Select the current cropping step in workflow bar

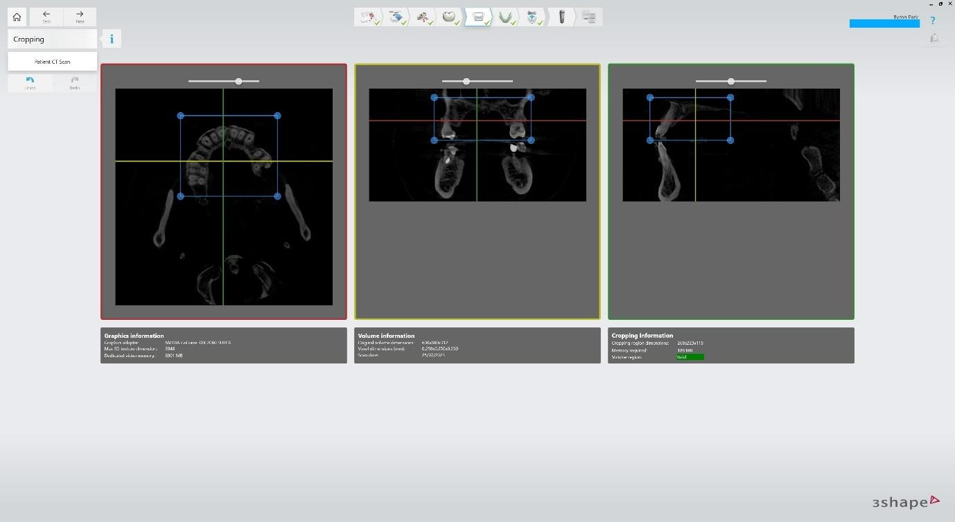tap(478, 17)
